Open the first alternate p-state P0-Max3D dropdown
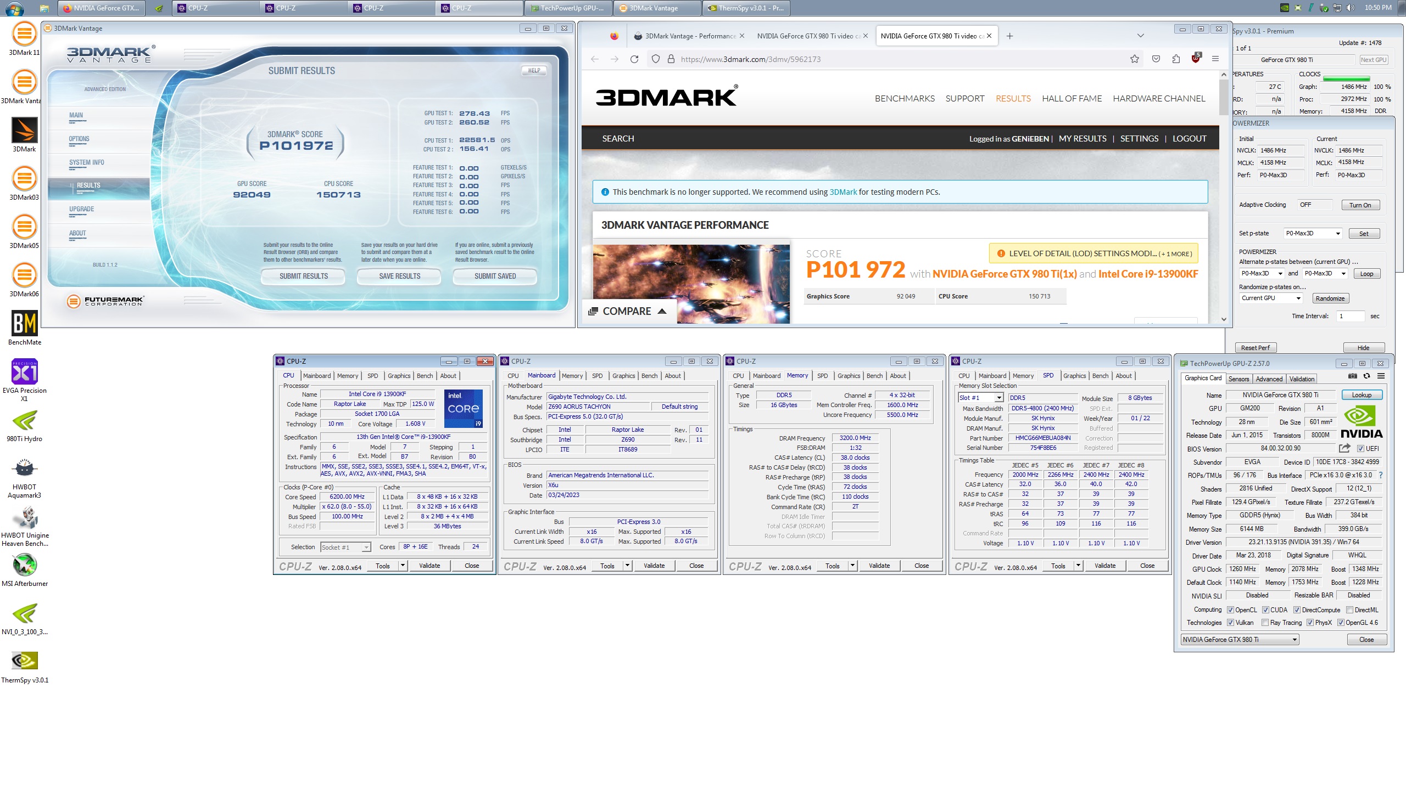The height and width of the screenshot is (790, 1406). 1262,273
